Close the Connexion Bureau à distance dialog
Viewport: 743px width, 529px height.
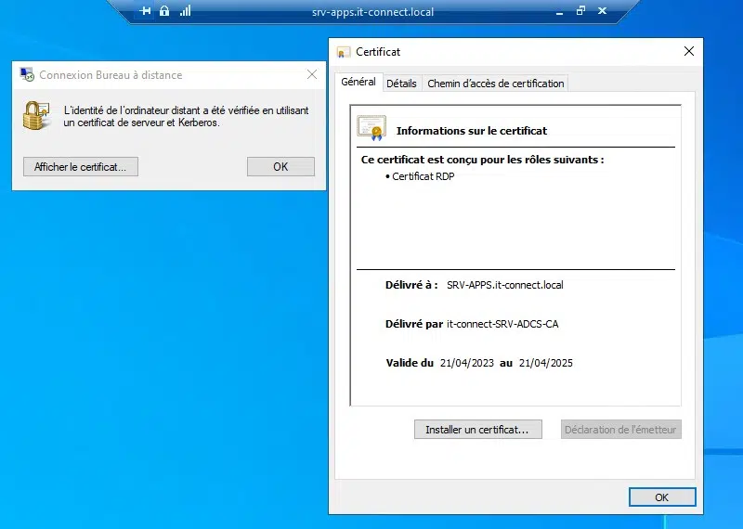tap(312, 74)
